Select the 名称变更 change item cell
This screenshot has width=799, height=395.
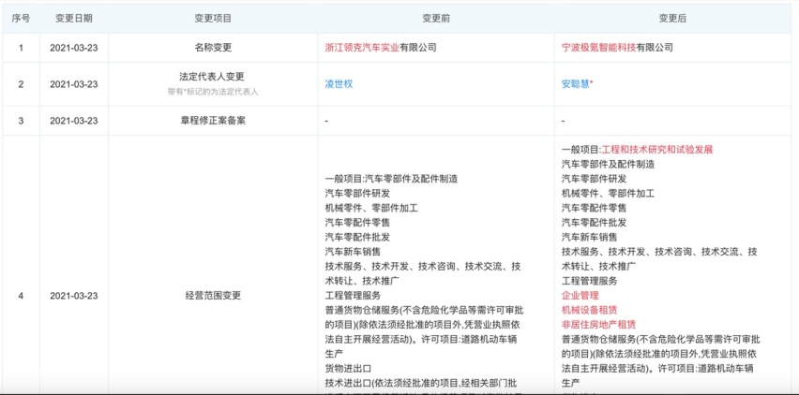coord(213,48)
